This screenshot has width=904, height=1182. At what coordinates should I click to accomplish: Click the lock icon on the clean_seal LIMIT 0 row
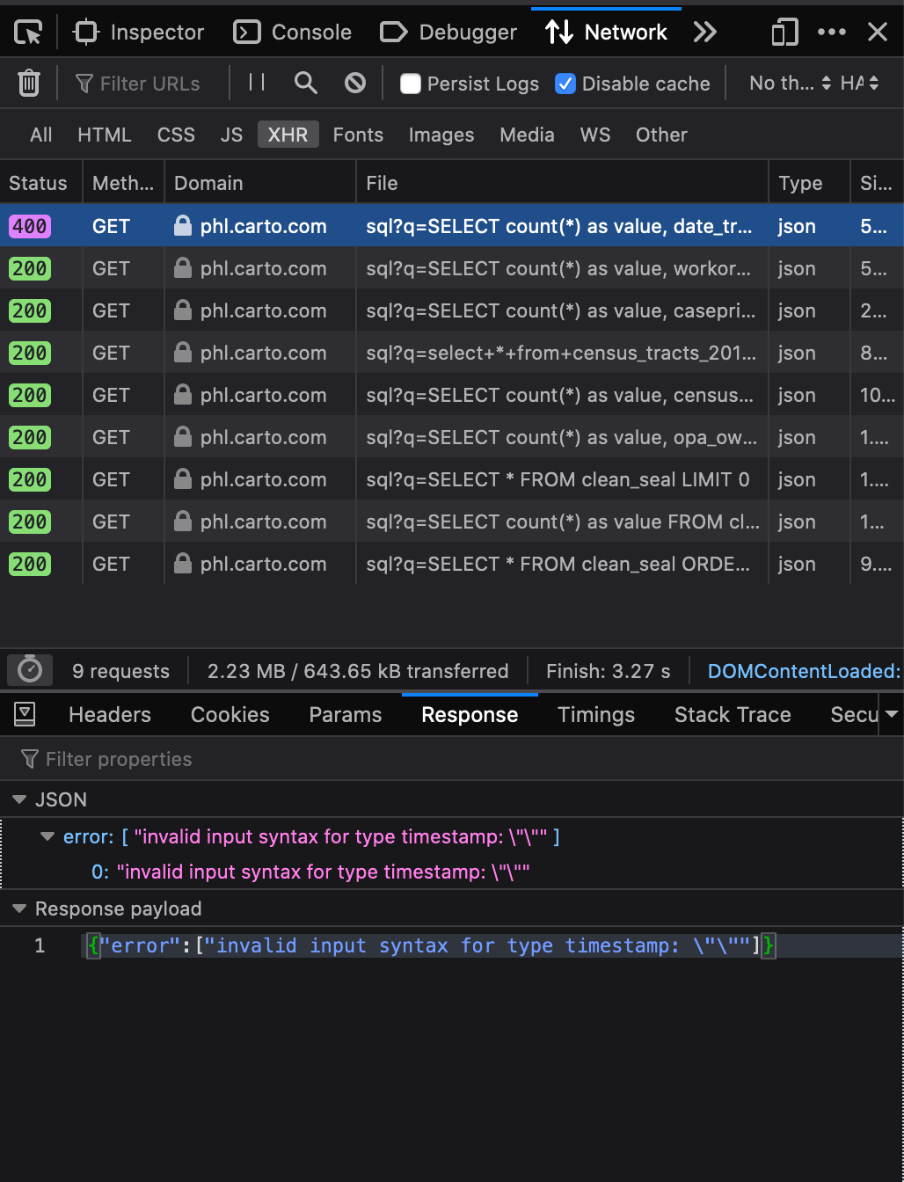tap(183, 479)
